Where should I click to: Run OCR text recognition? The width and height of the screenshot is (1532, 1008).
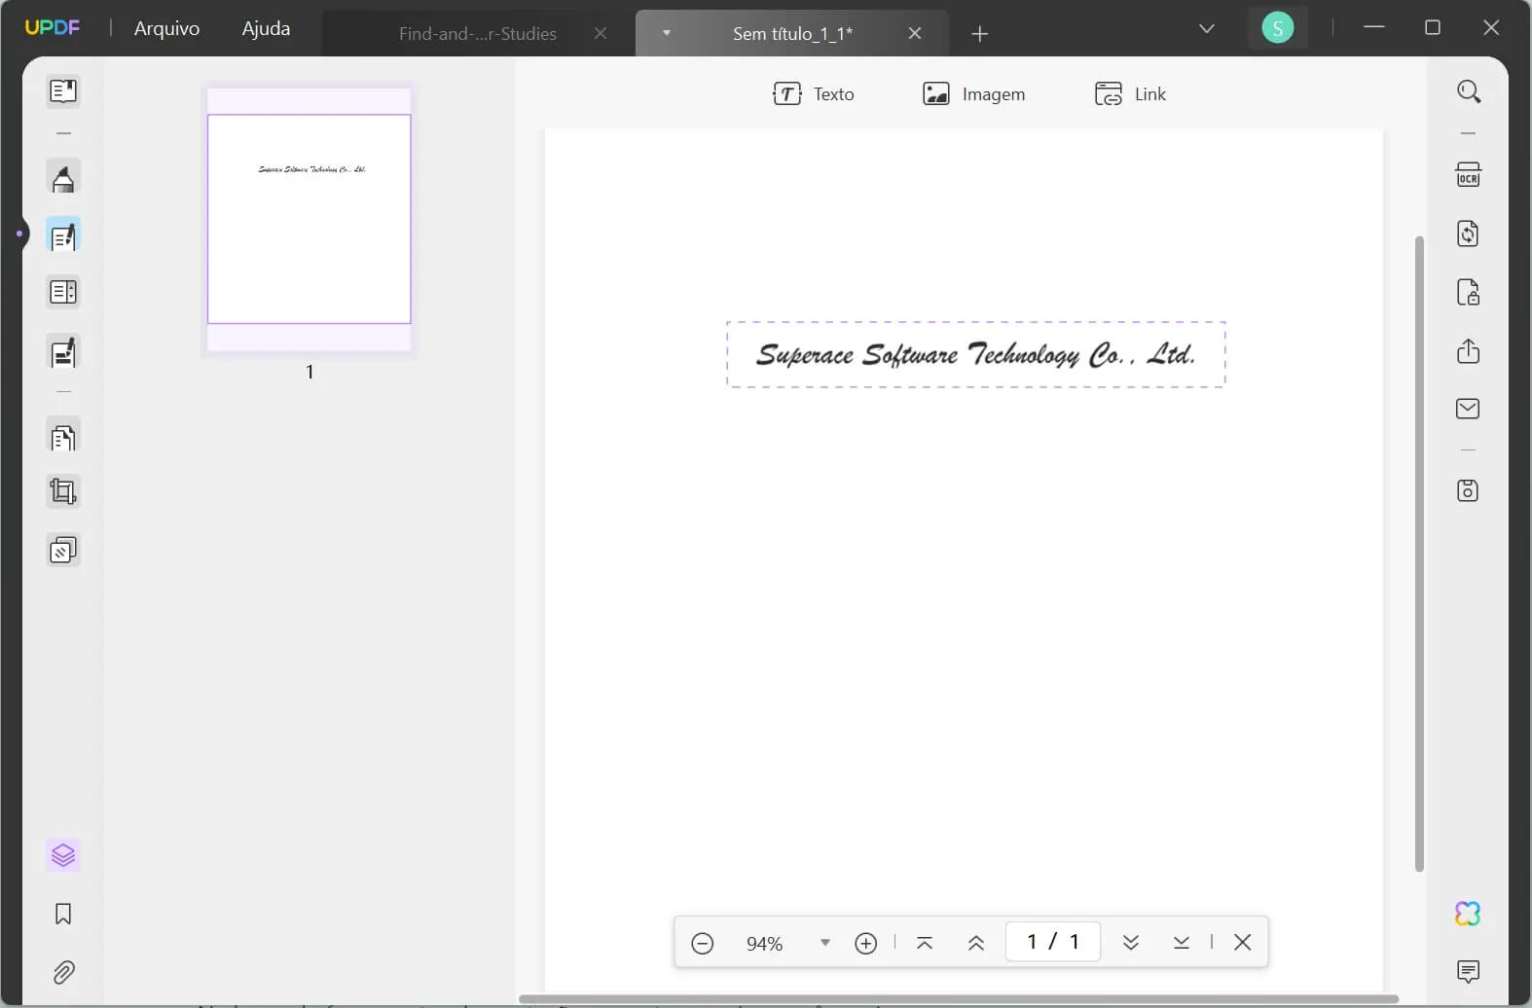[x=1468, y=175]
